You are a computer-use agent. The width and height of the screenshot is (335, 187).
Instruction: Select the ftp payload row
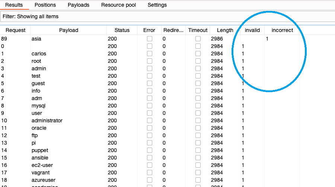(167, 135)
